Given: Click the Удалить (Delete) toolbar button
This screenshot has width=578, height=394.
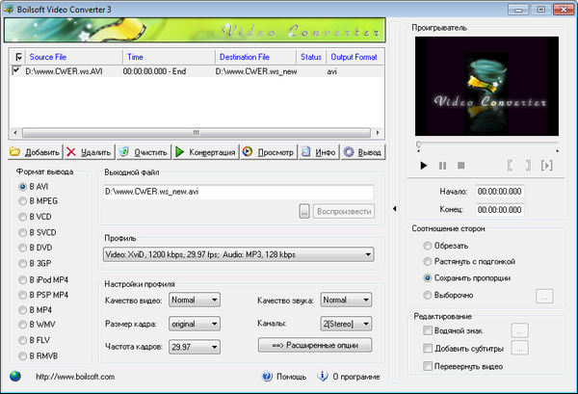Looking at the screenshot, I should [90, 152].
